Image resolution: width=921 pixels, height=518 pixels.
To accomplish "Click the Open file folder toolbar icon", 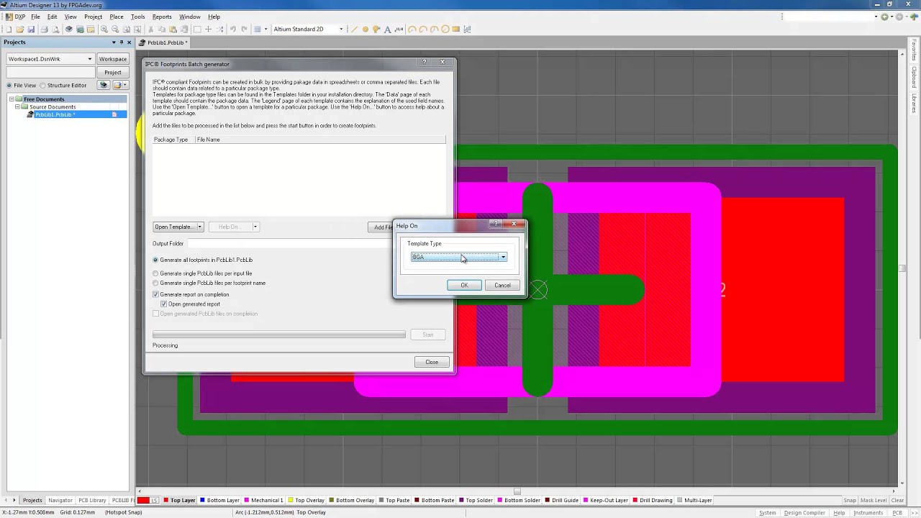I will click(19, 29).
